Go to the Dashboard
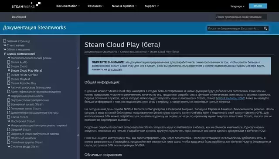The image size is (279, 159). tap(19, 17)
